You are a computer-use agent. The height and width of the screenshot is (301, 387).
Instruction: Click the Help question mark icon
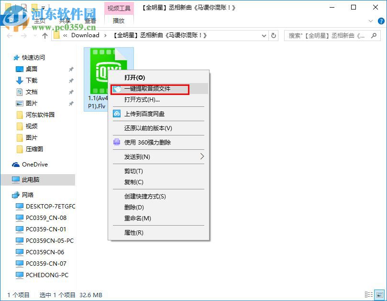click(x=380, y=21)
